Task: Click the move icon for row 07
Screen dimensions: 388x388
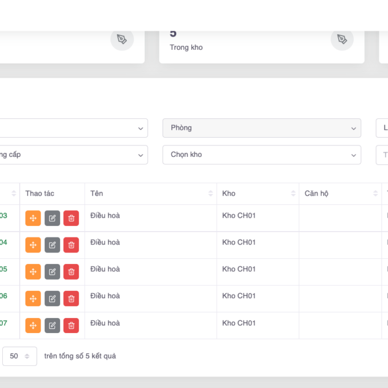Action: [x=33, y=325]
